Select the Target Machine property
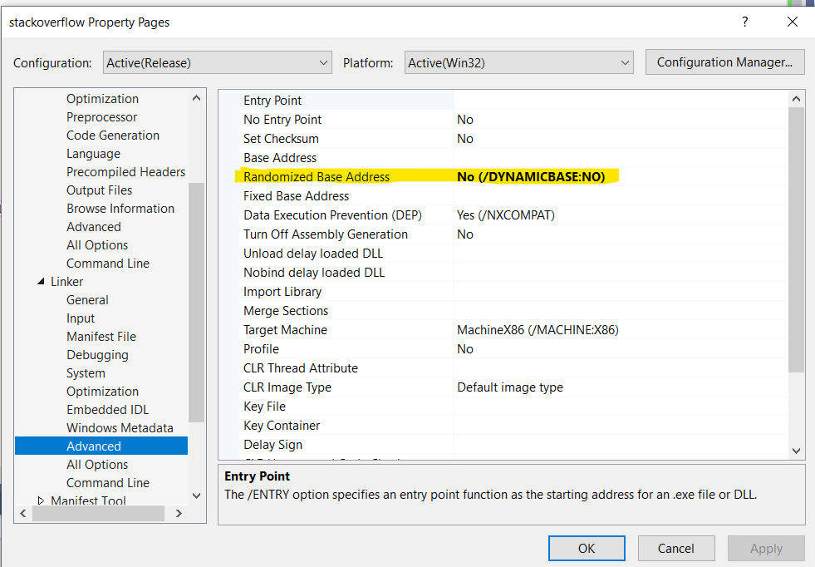 [285, 330]
